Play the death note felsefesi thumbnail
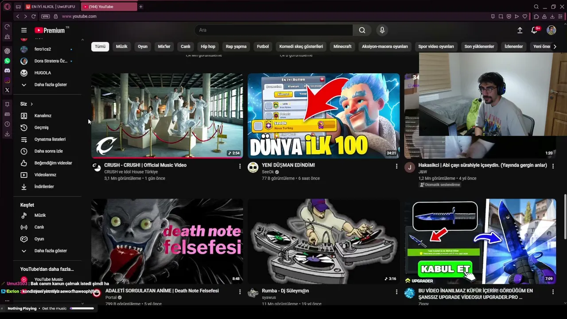 pyautogui.click(x=167, y=241)
